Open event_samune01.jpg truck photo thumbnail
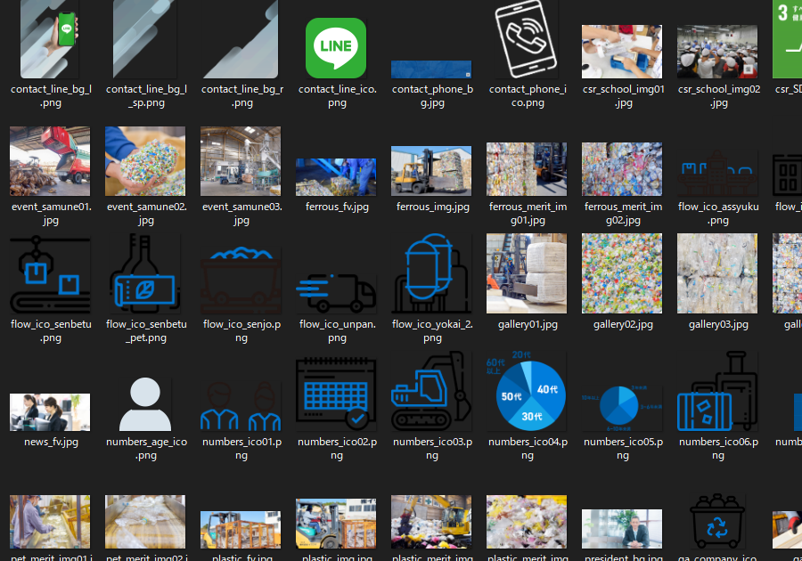Screen dimensions: 802x561 (x=50, y=161)
